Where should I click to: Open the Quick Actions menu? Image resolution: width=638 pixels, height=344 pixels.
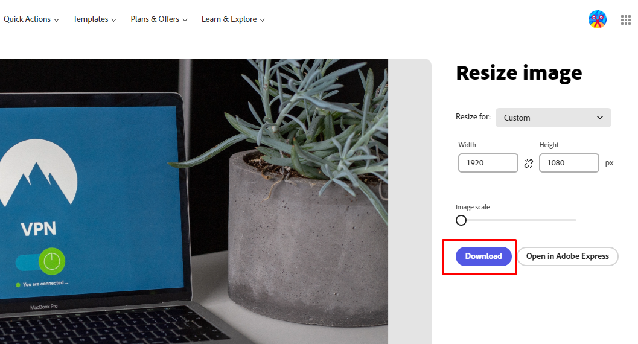click(x=31, y=19)
